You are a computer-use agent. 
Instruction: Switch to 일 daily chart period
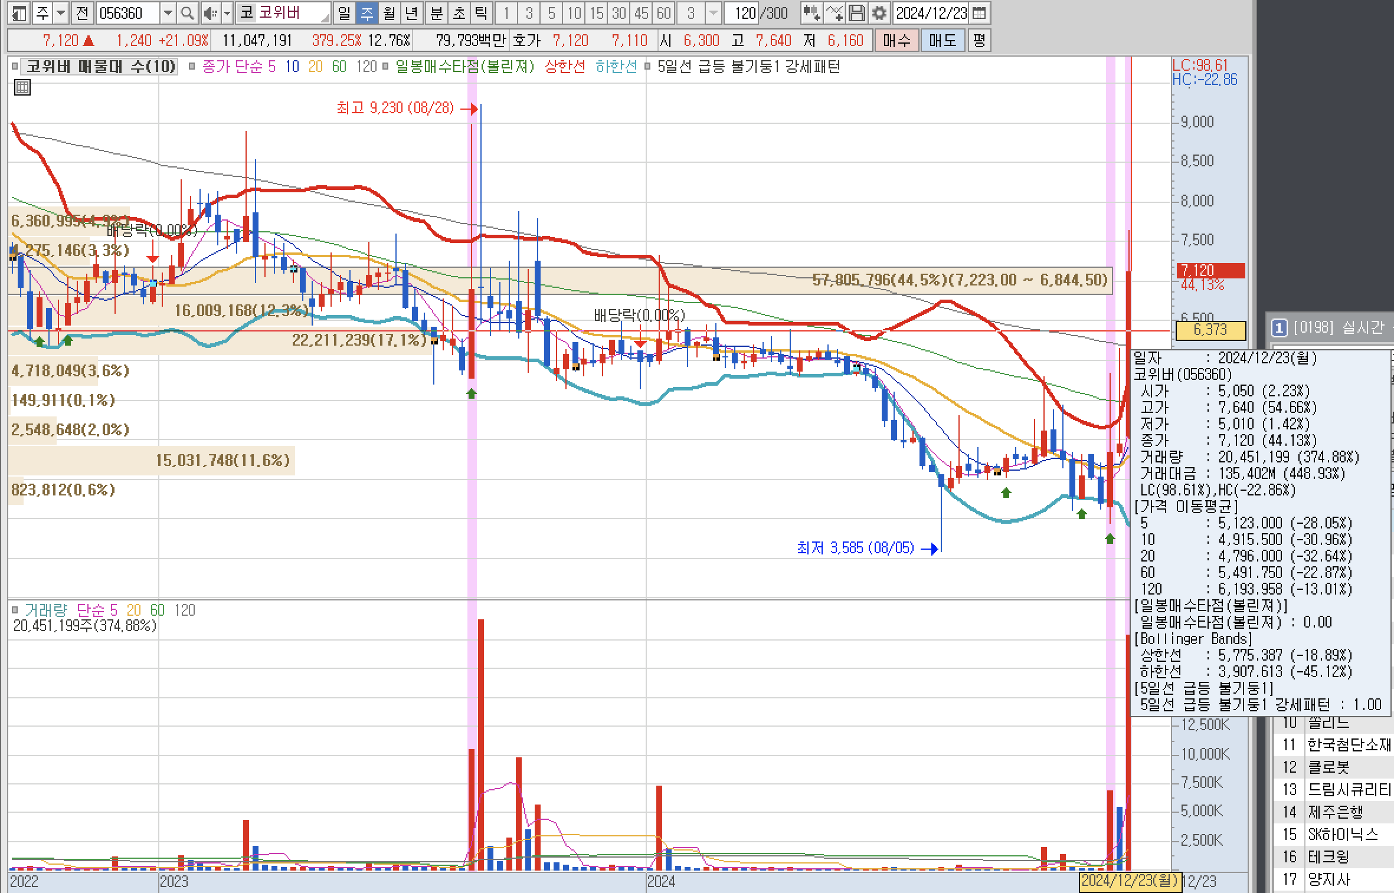(x=344, y=13)
